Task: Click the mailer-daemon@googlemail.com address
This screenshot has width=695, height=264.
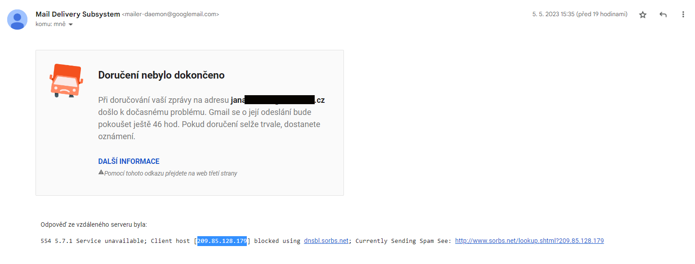Action: (x=170, y=14)
